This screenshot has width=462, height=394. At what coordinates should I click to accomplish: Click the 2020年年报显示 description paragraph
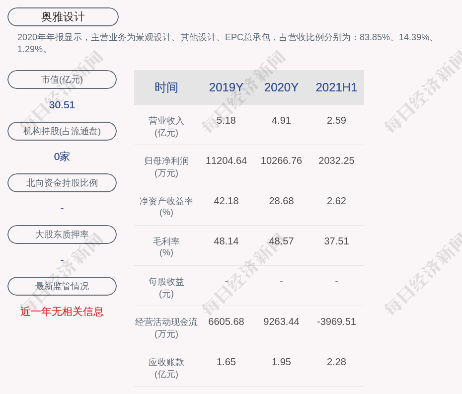(226, 43)
